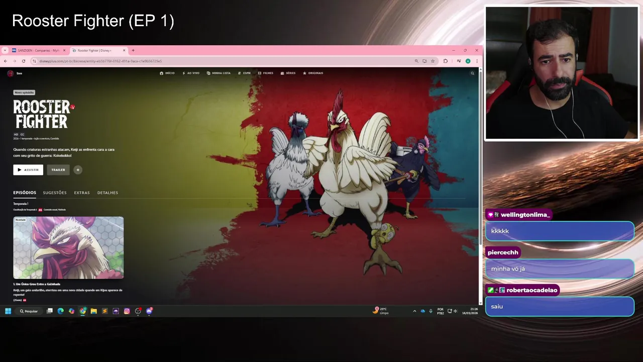Image resolution: width=643 pixels, height=362 pixels.
Task: Click the microphone tray icon
Action: (431, 311)
